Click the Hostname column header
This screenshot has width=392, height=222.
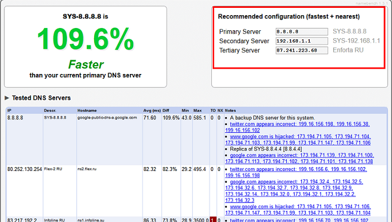87,110
